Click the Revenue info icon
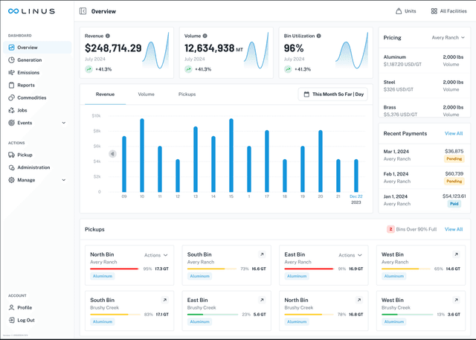The image size is (476, 340). pyautogui.click(x=108, y=36)
